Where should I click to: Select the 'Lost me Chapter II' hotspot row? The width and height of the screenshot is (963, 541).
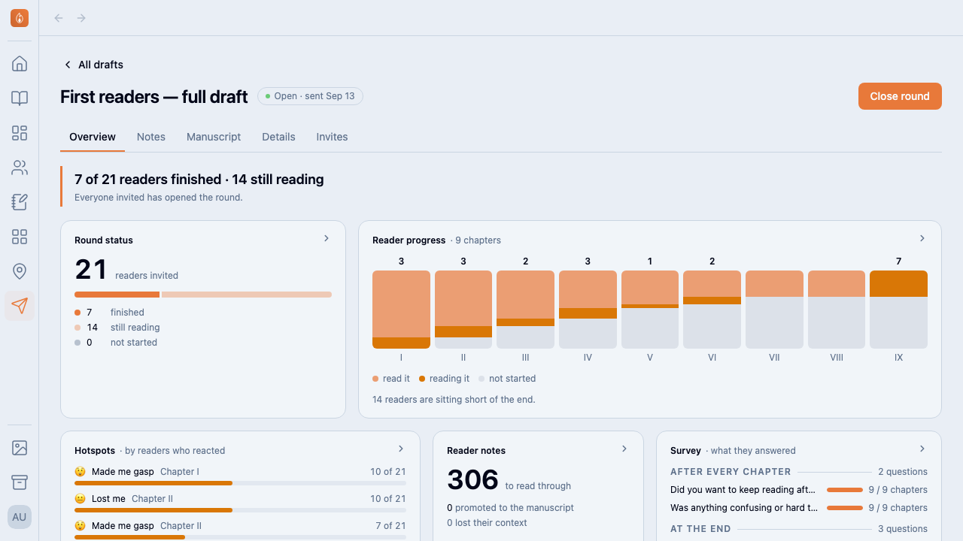240,504
